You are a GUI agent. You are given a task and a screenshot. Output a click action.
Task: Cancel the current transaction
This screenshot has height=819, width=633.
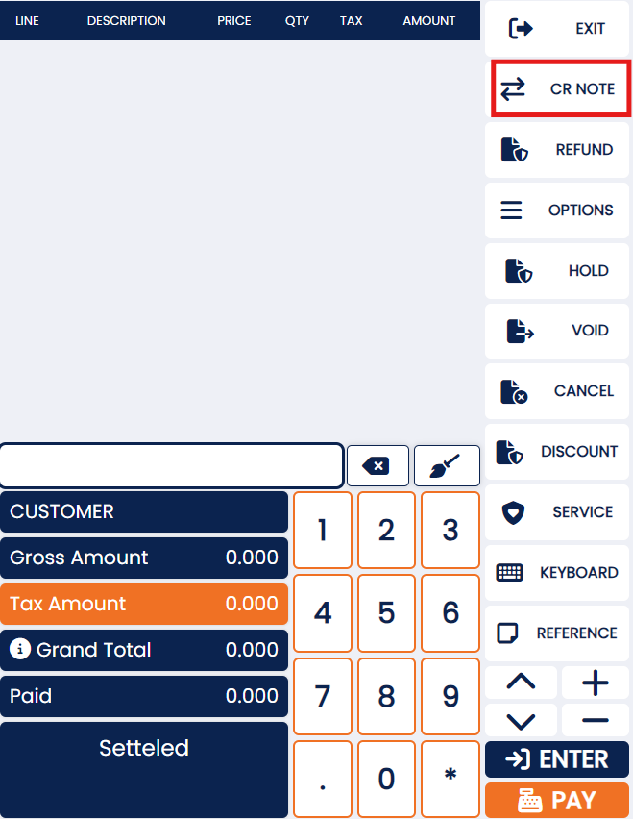point(557,391)
